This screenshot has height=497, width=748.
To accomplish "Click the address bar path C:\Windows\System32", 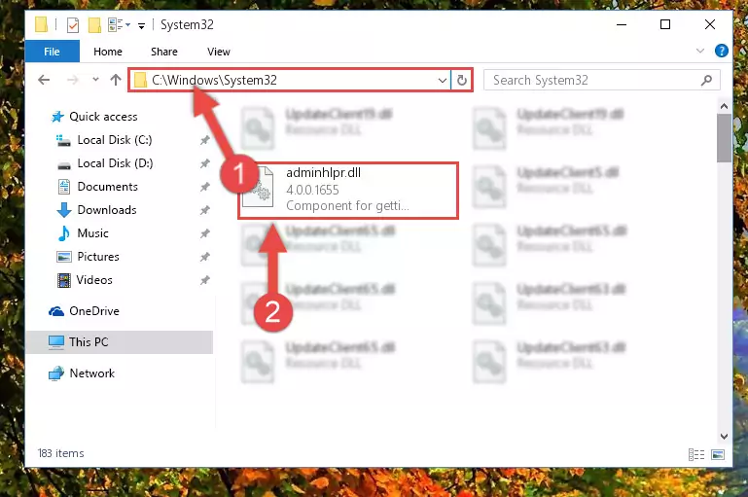I will pyautogui.click(x=214, y=80).
